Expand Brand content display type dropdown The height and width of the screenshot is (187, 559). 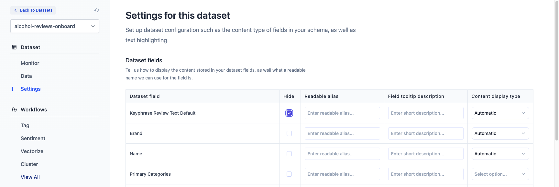(x=500, y=133)
